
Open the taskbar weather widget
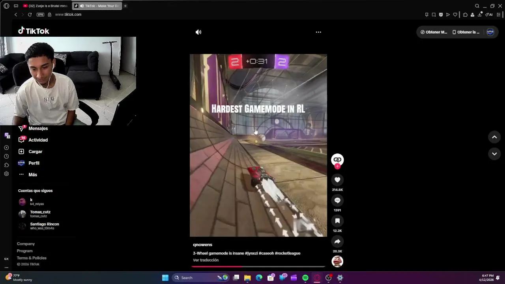(x=19, y=278)
